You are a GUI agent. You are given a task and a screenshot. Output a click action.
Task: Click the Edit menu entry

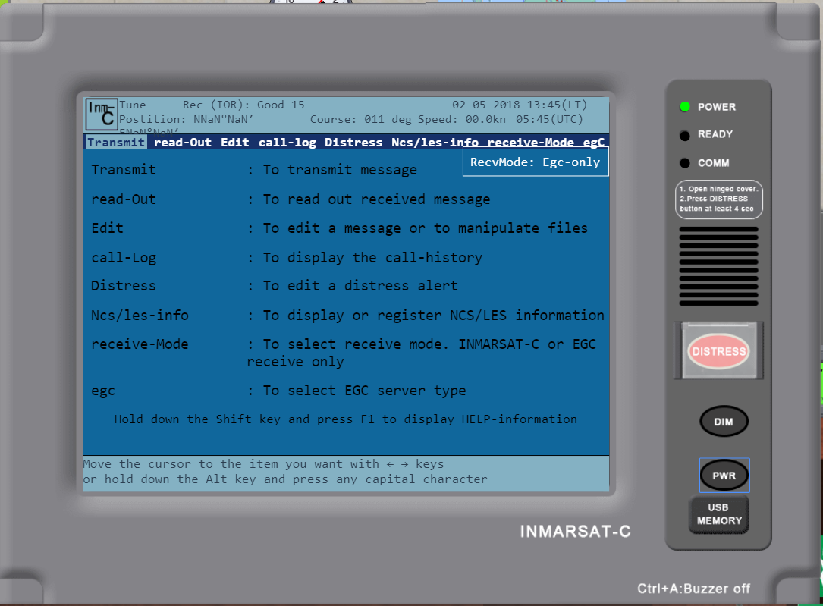[234, 142]
